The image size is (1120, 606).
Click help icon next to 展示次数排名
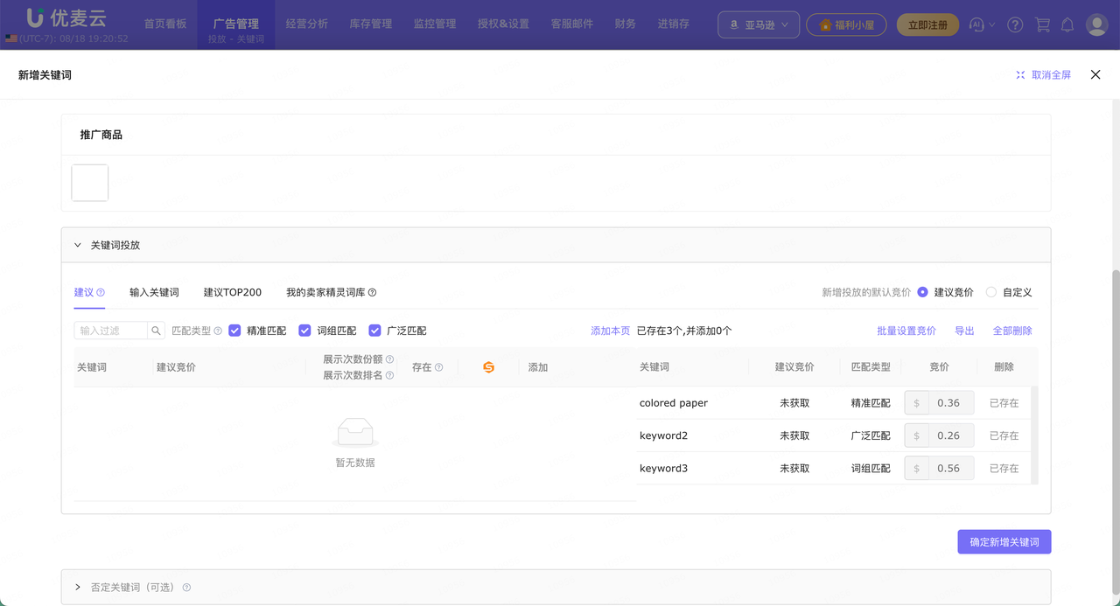389,375
